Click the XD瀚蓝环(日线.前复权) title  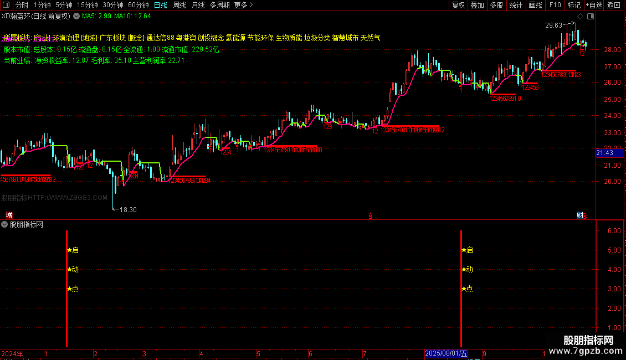(35, 17)
